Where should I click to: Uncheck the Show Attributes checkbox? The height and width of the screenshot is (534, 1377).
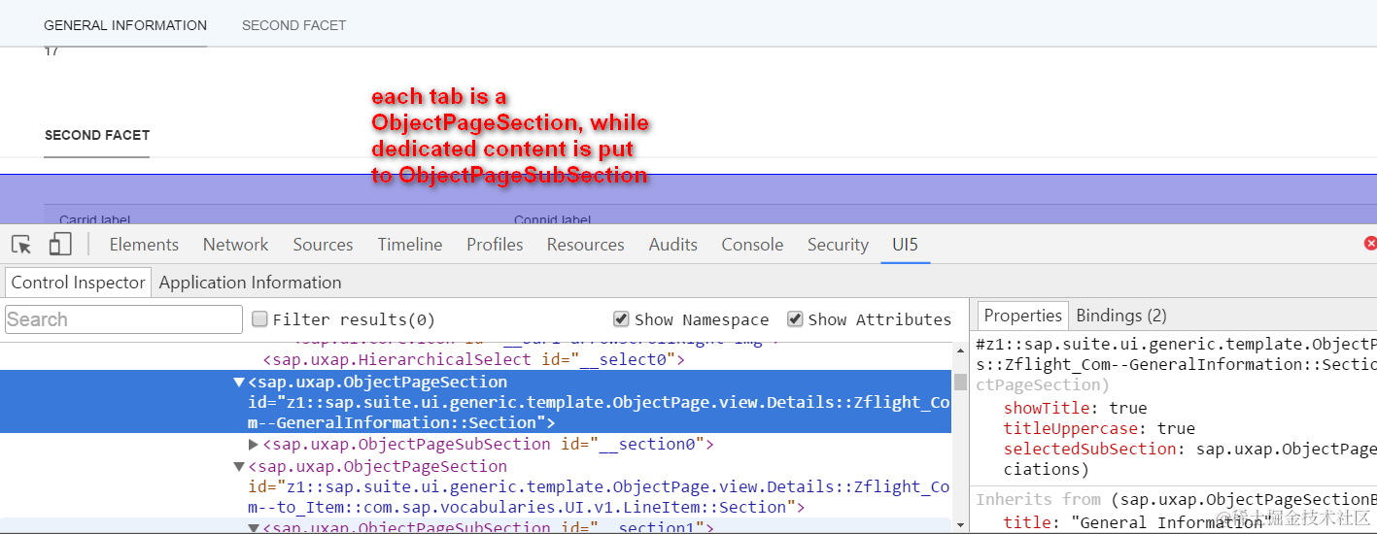(x=795, y=318)
